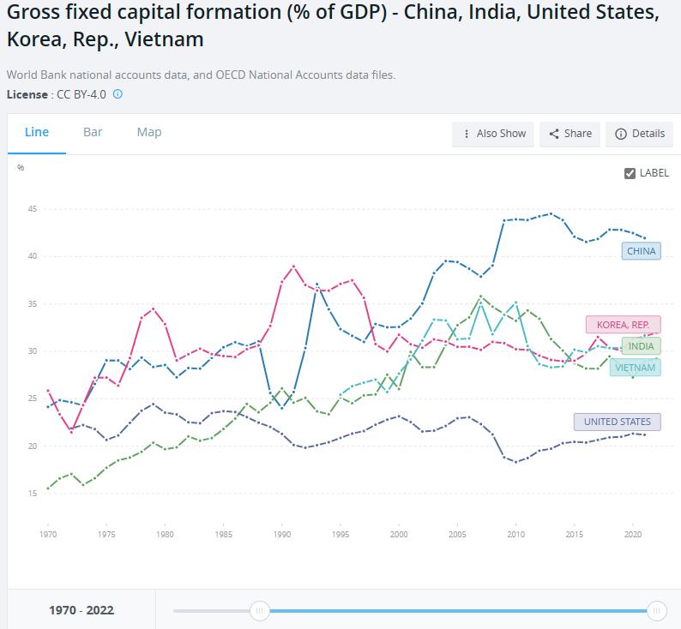Click the CHINA series label
The image size is (681, 629).
tap(642, 251)
